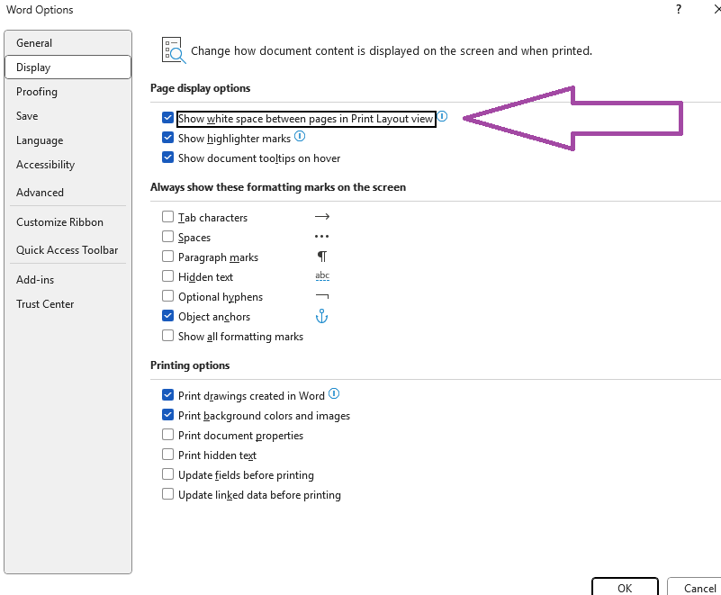Image resolution: width=721 pixels, height=595 pixels.
Task: Disable Show highlighter marks
Action: click(167, 138)
